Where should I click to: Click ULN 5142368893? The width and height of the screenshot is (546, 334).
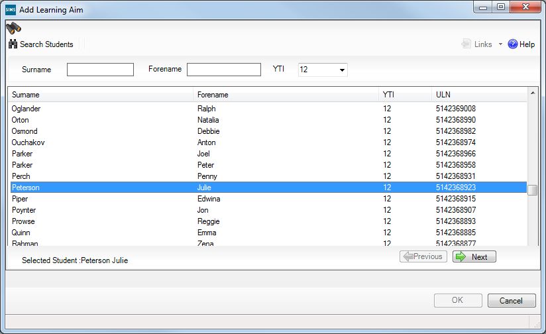point(456,221)
